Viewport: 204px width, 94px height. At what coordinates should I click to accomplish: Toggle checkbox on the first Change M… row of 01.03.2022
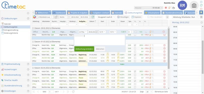pos(135,45)
